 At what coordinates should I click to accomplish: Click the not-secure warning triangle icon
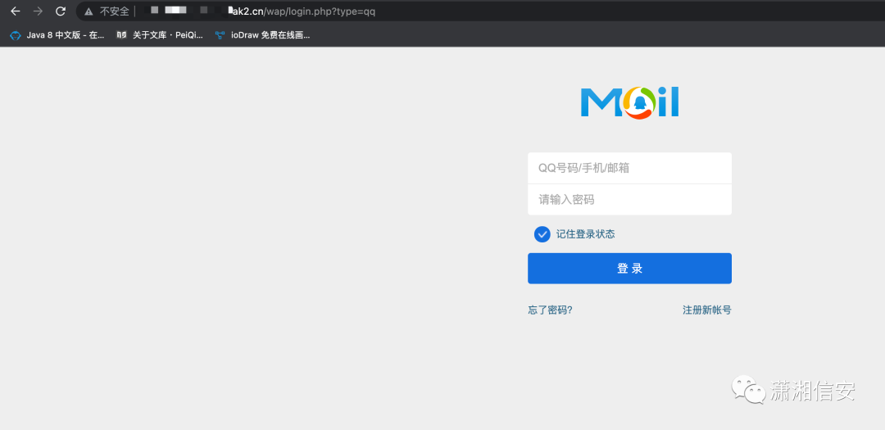click(x=88, y=11)
